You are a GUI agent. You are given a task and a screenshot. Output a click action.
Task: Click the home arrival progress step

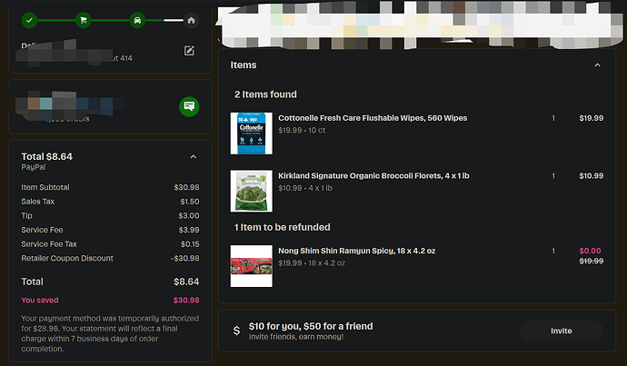191,20
